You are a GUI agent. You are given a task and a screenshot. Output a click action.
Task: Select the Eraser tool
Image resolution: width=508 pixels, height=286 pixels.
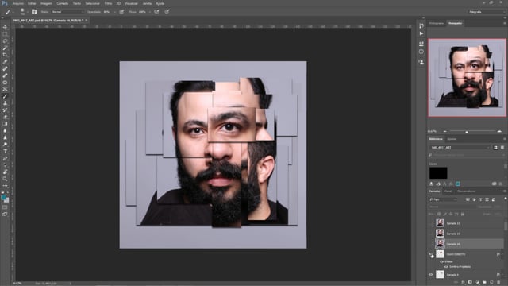pos(5,117)
